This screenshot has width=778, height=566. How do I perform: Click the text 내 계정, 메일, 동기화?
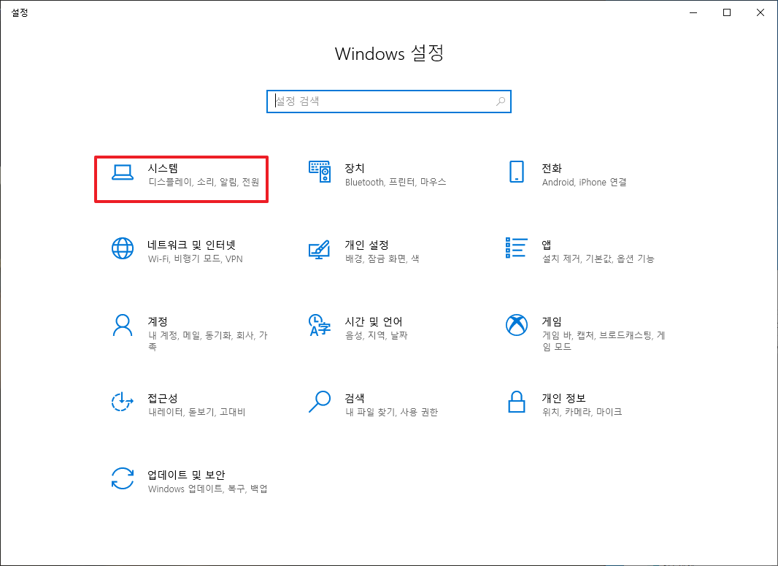(190, 335)
